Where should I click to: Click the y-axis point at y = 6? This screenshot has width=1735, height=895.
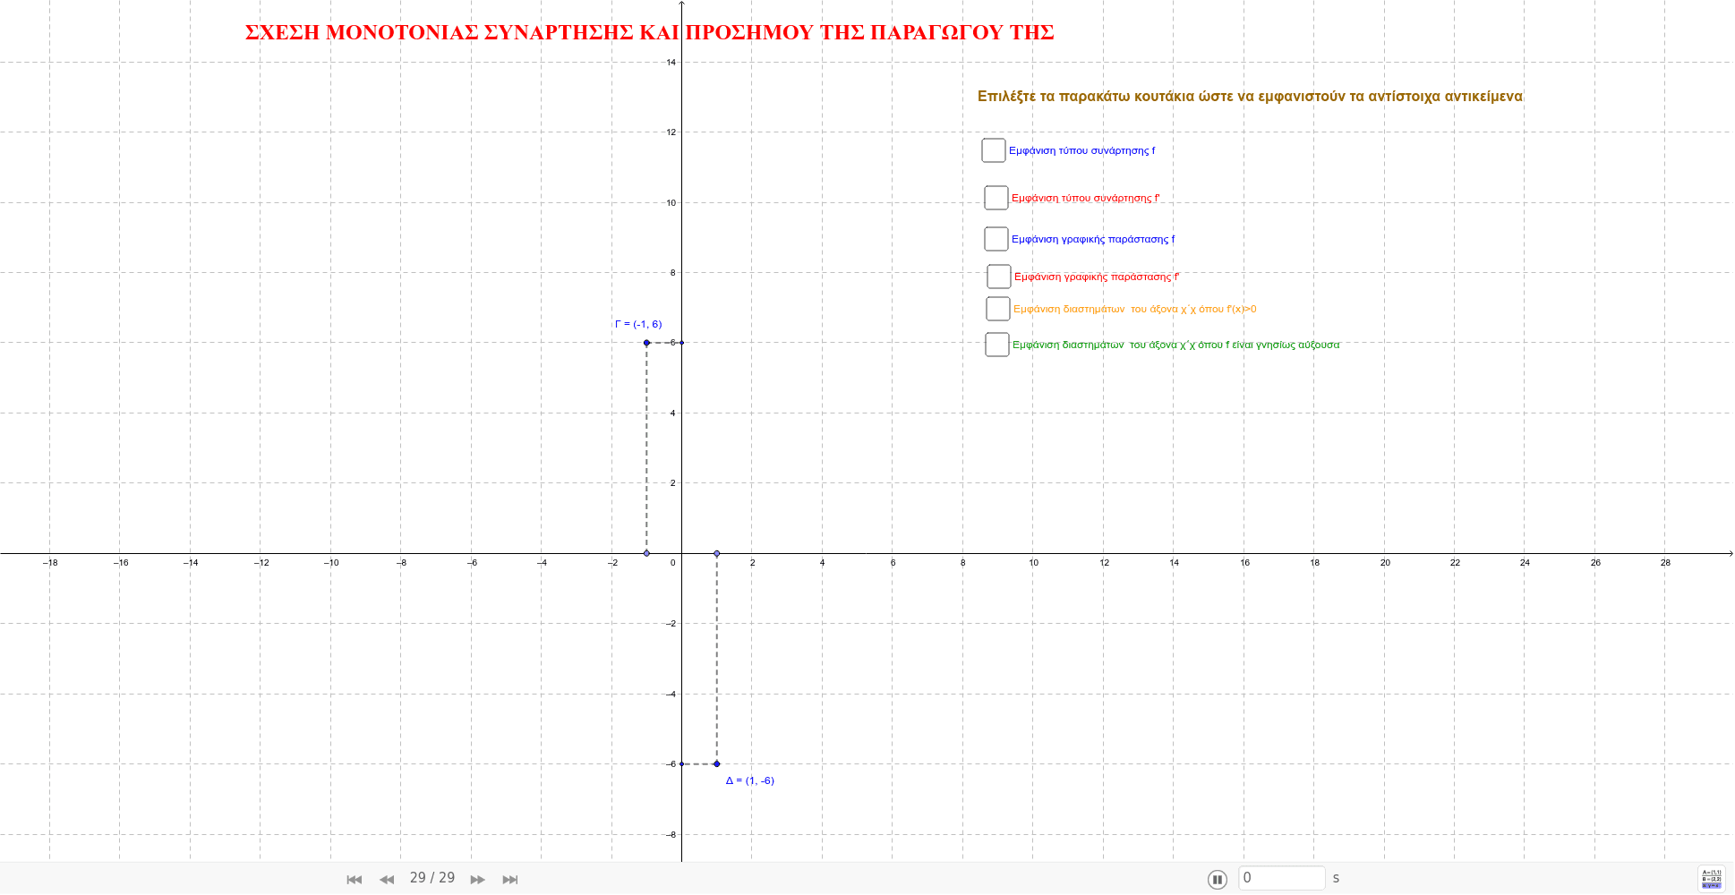tap(682, 343)
